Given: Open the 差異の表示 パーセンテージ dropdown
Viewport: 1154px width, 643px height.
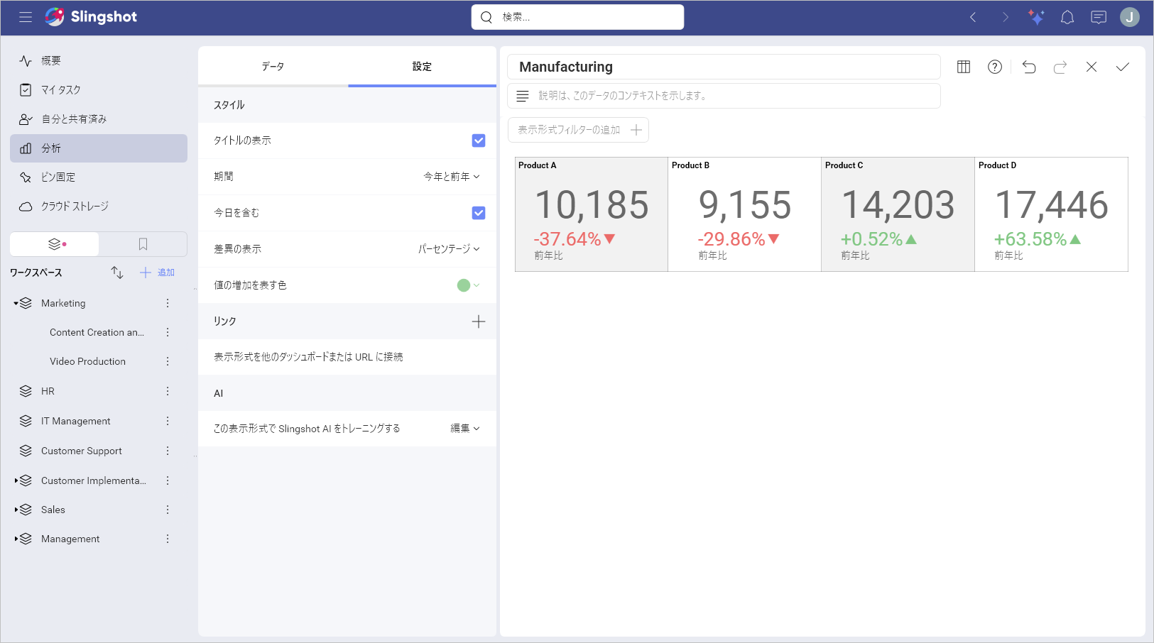Looking at the screenshot, I should pyautogui.click(x=449, y=249).
